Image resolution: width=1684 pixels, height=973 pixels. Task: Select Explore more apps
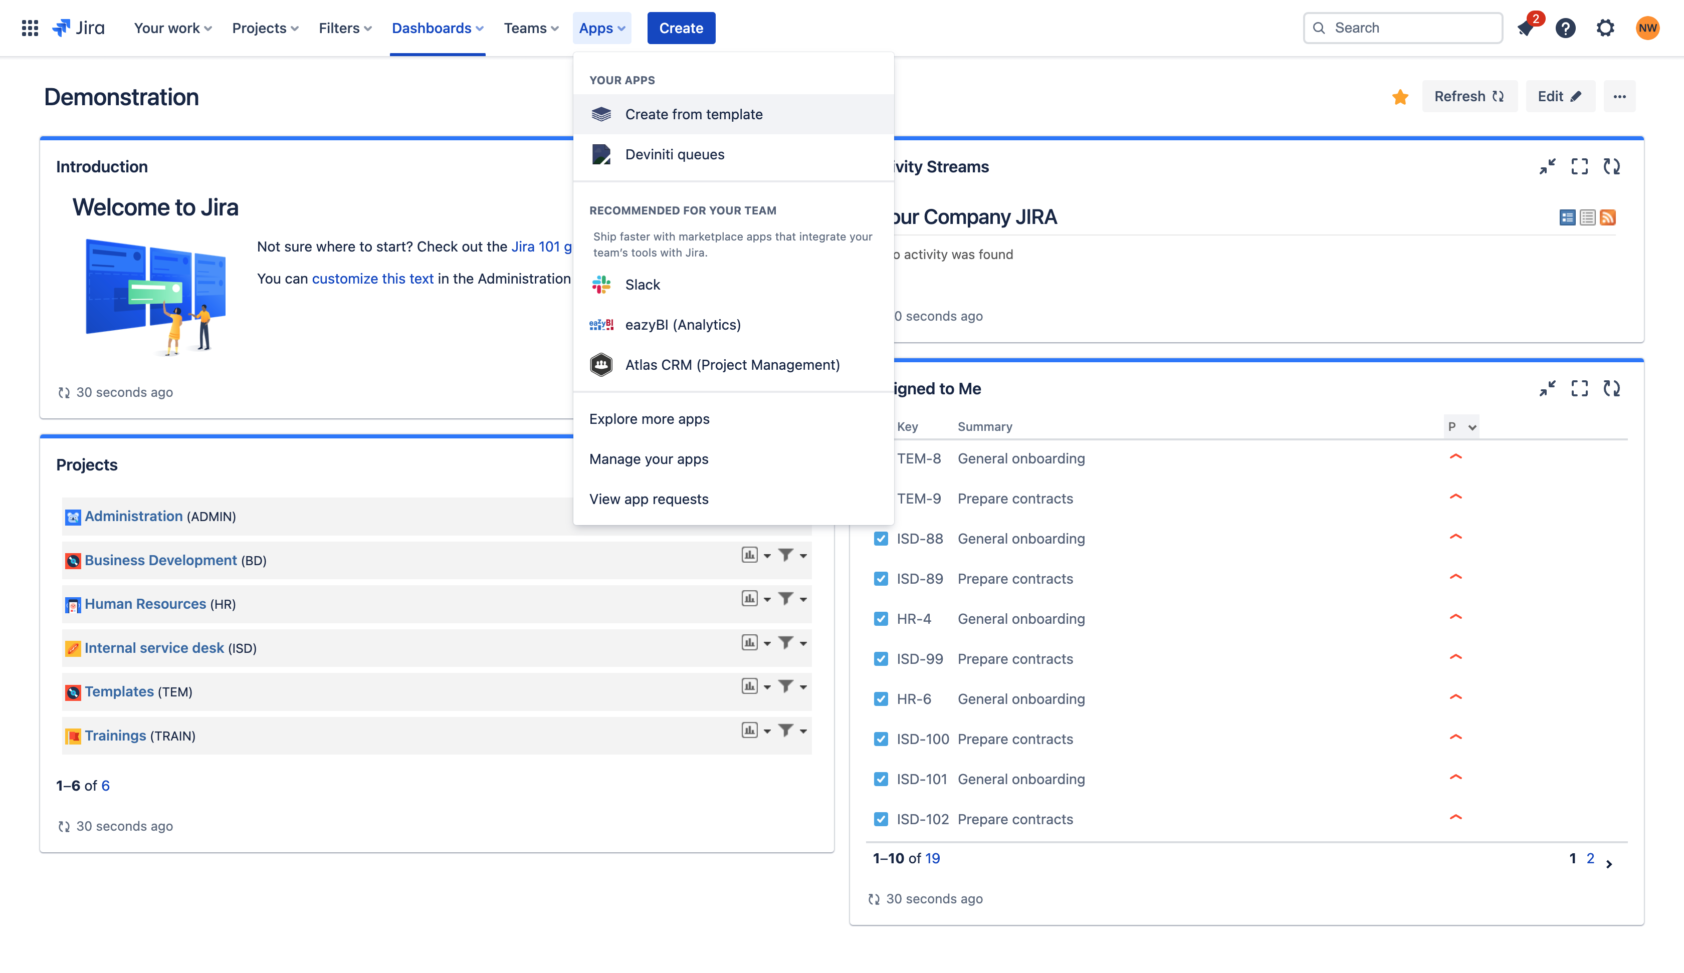tap(733, 419)
